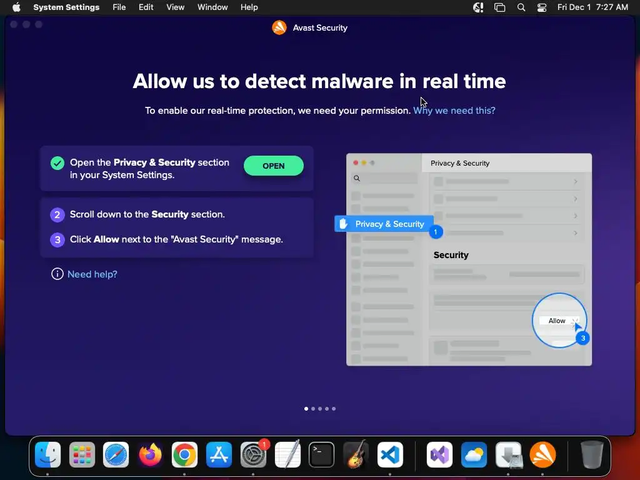640x480 pixels.
Task: Go to the second page indicator dot
Action: pos(313,409)
